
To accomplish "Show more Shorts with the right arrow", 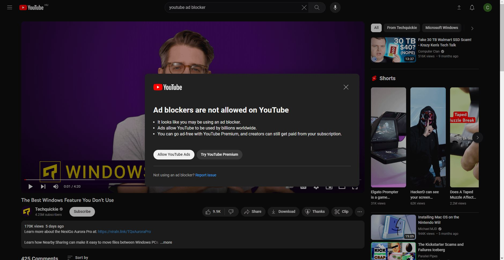I will pyautogui.click(x=477, y=138).
